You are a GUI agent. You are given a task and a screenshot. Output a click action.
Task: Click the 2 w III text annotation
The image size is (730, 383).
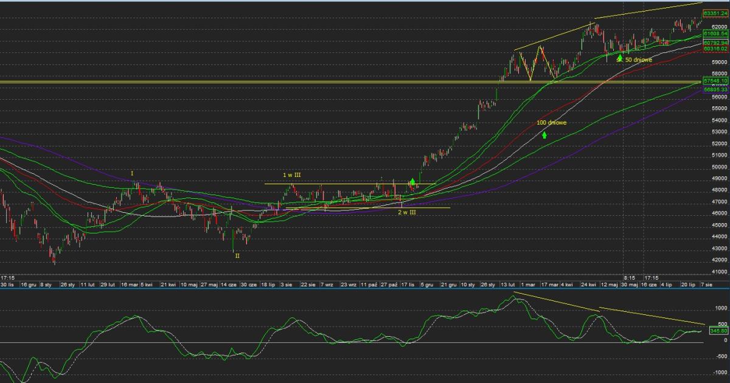tap(407, 212)
